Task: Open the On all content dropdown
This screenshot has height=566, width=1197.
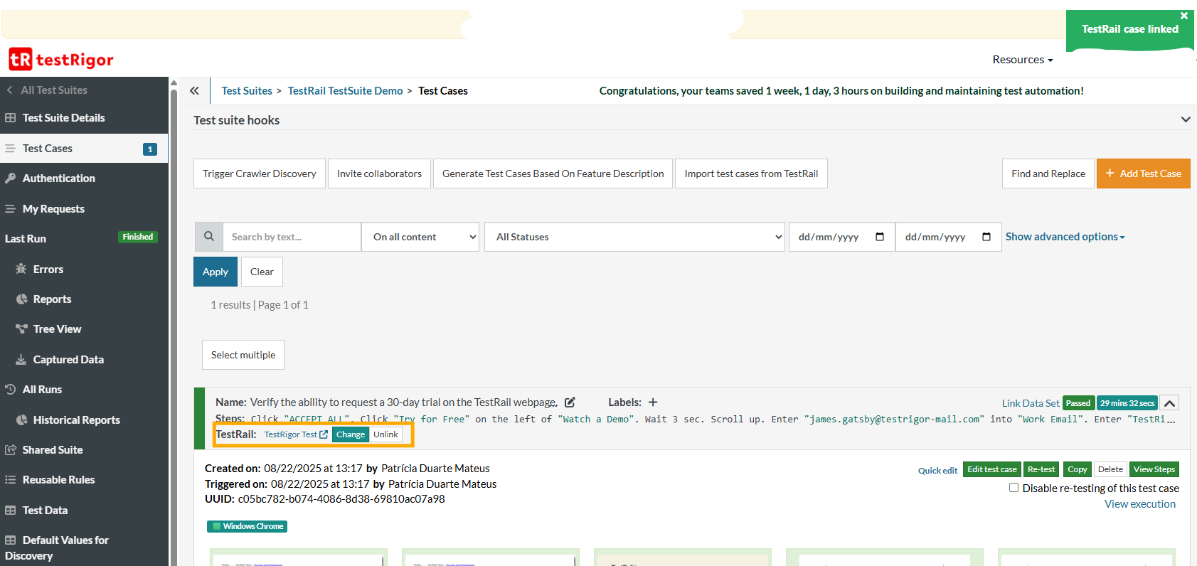Action: (422, 237)
